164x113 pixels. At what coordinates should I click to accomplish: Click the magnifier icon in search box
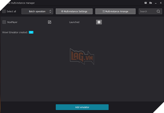click(x=158, y=11)
